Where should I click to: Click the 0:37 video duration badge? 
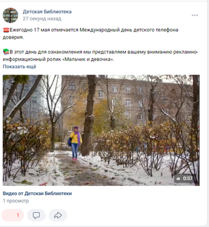(x=184, y=178)
